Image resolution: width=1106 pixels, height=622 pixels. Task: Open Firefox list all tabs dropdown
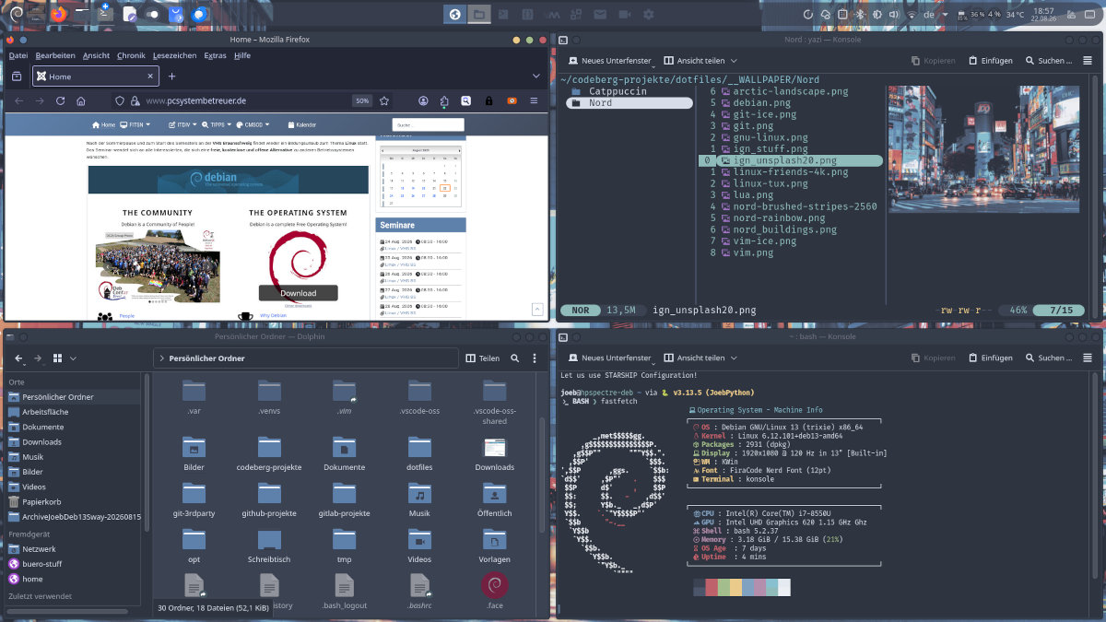coord(536,76)
